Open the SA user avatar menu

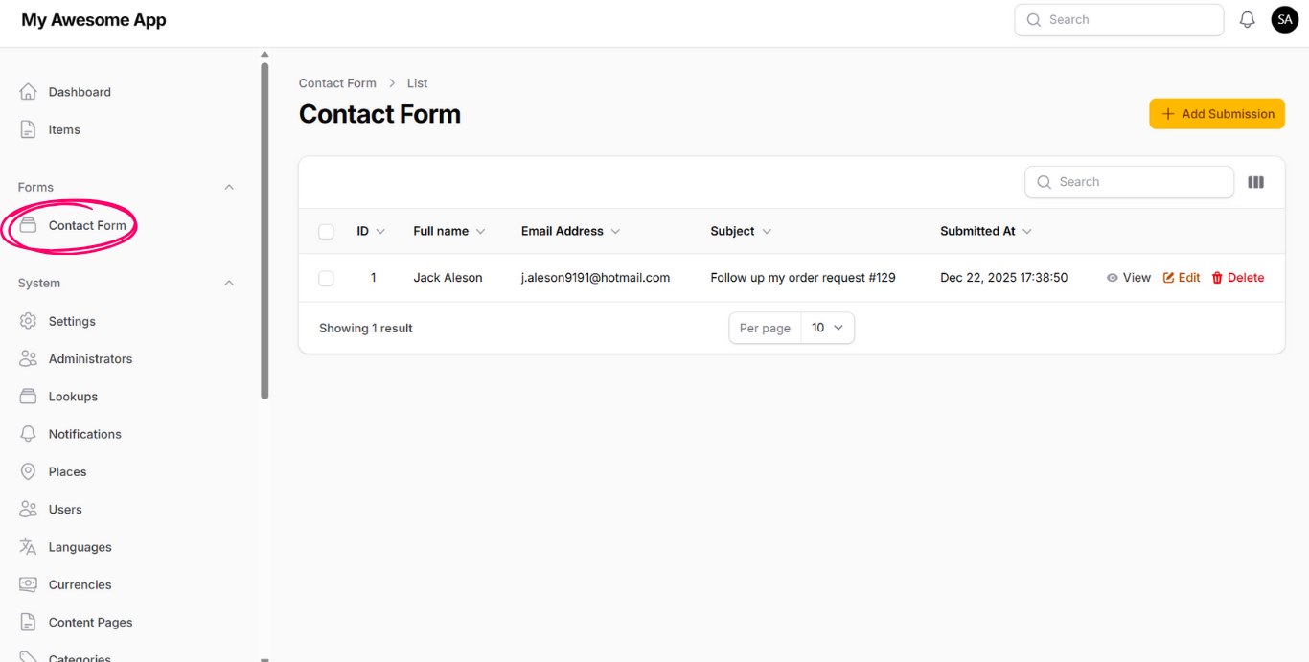(x=1284, y=20)
